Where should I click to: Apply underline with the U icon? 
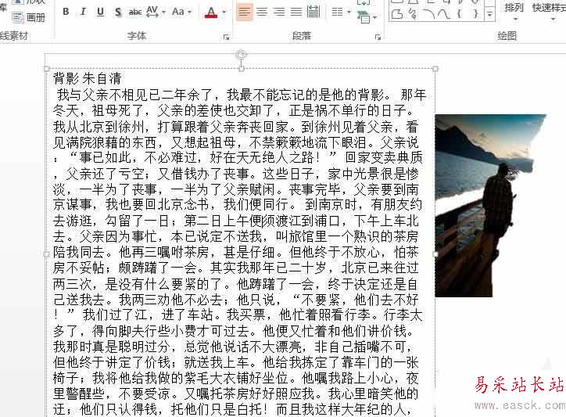(100, 12)
